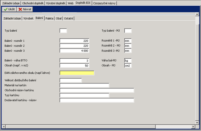Click the Dodavatel kartónu - název field

[97, 100]
